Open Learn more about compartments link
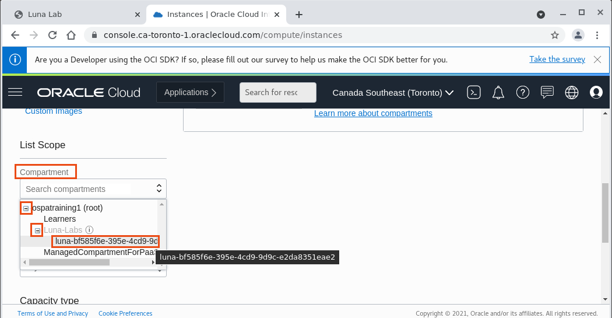The image size is (612, 318). (x=373, y=113)
